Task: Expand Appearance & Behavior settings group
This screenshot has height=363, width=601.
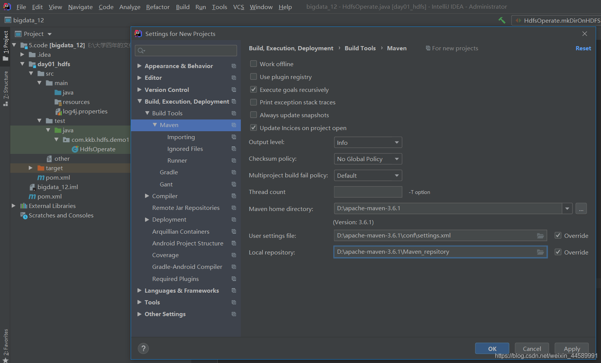Action: [x=139, y=66]
